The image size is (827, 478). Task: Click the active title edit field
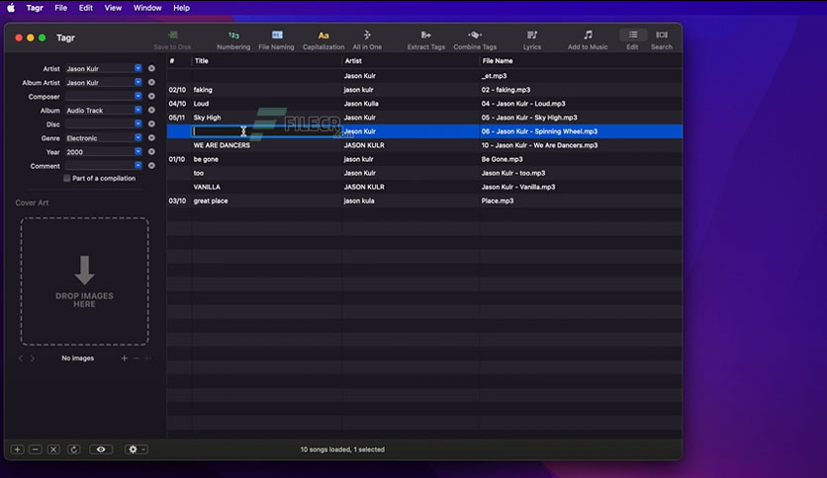(x=266, y=131)
